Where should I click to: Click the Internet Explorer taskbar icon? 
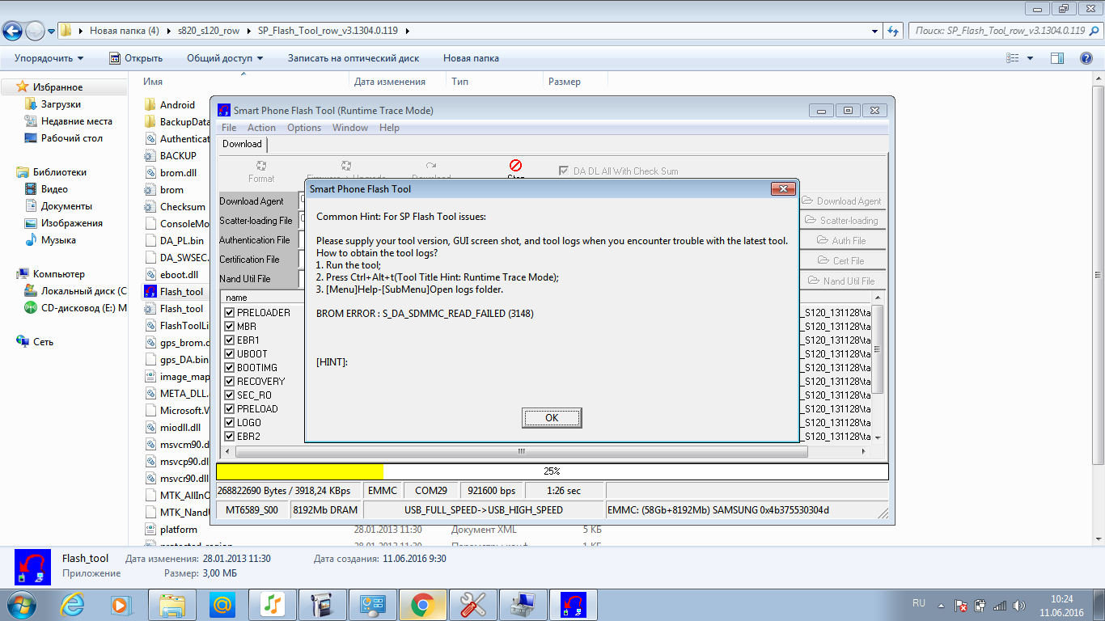[72, 604]
